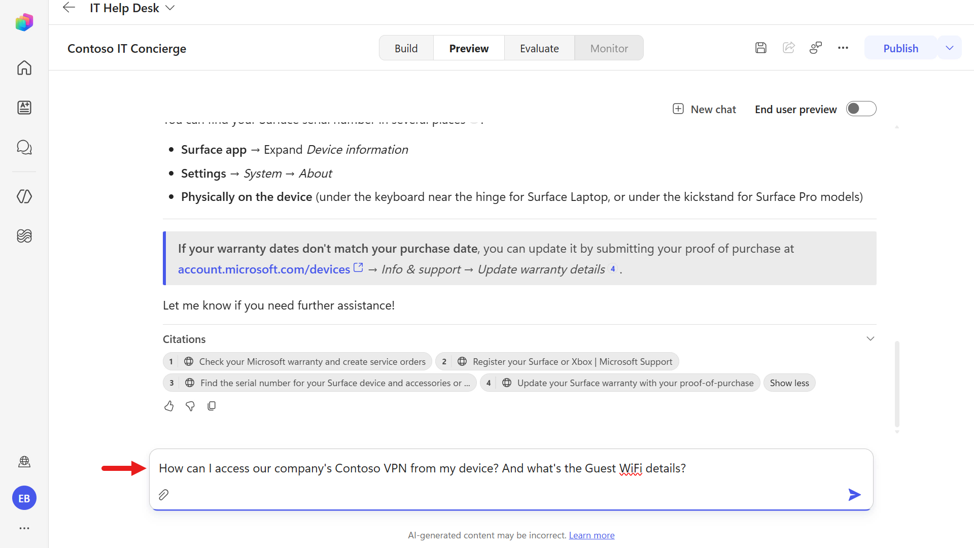Open the agents icon in sidebar
This screenshot has width=974, height=548.
[24, 108]
